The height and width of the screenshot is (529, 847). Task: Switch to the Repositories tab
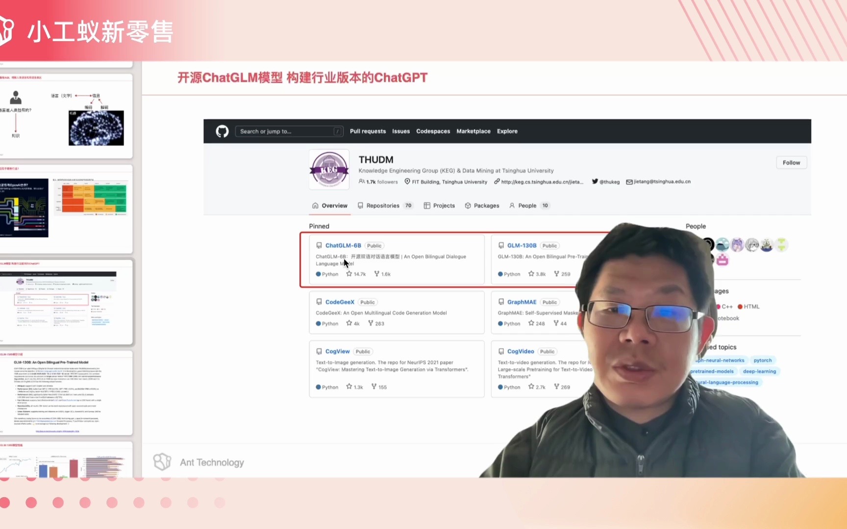tap(384, 206)
